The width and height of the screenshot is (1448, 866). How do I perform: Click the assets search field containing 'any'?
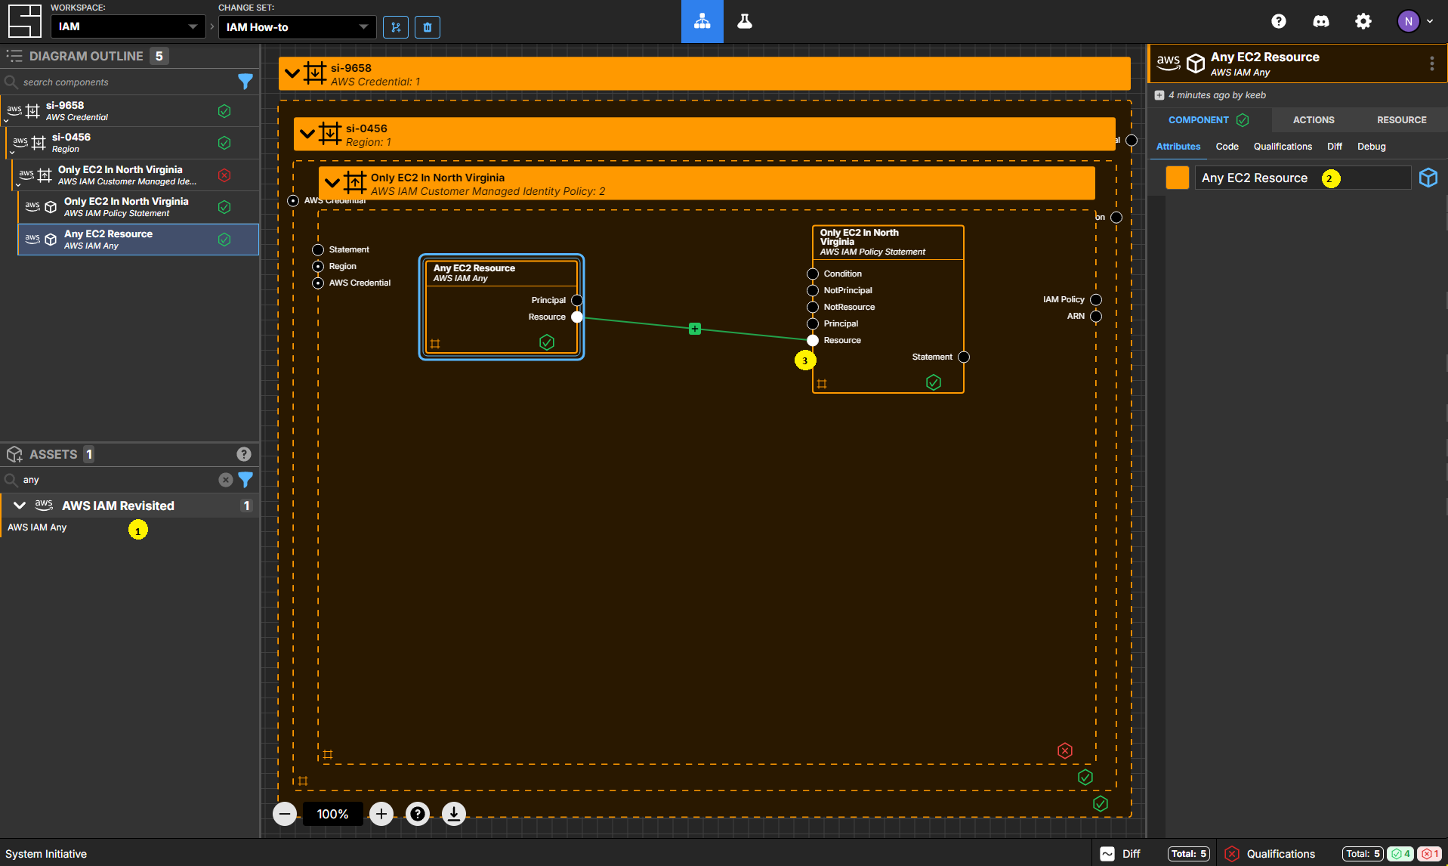[x=117, y=480]
